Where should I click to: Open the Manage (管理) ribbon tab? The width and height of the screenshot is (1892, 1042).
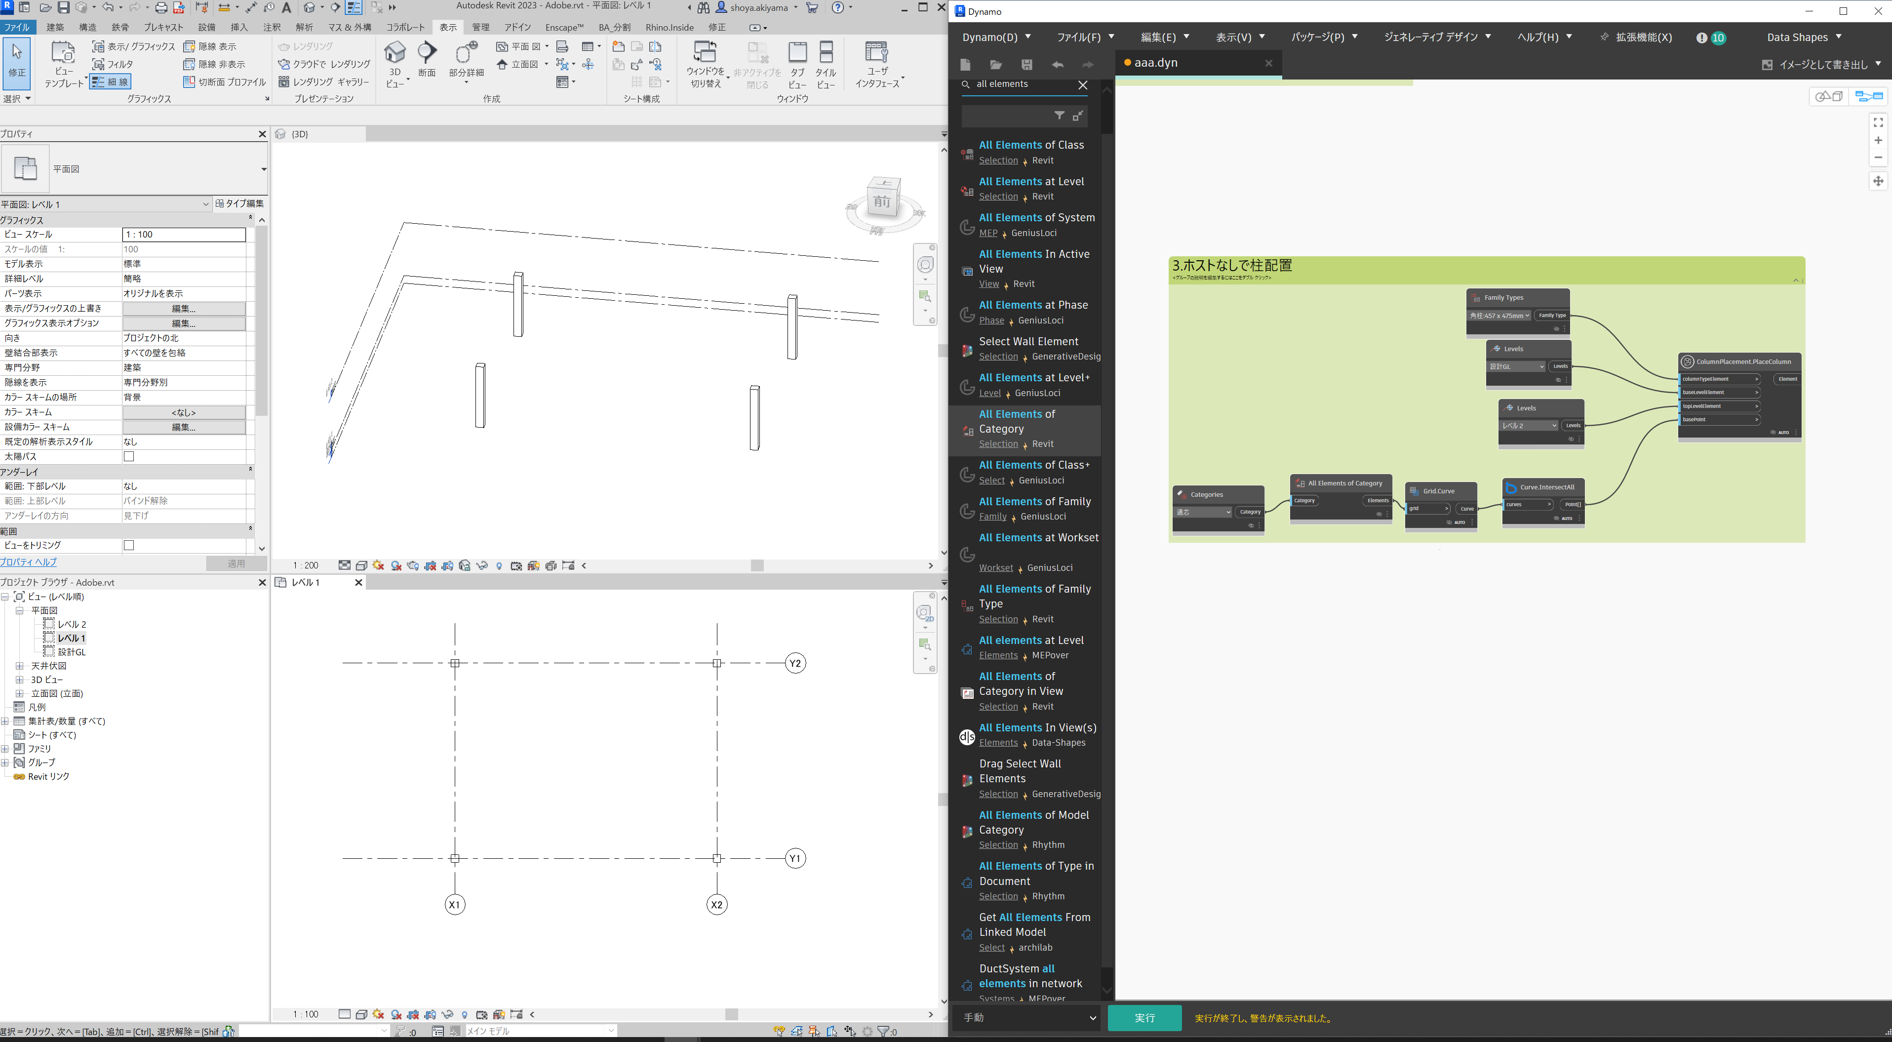480,27
